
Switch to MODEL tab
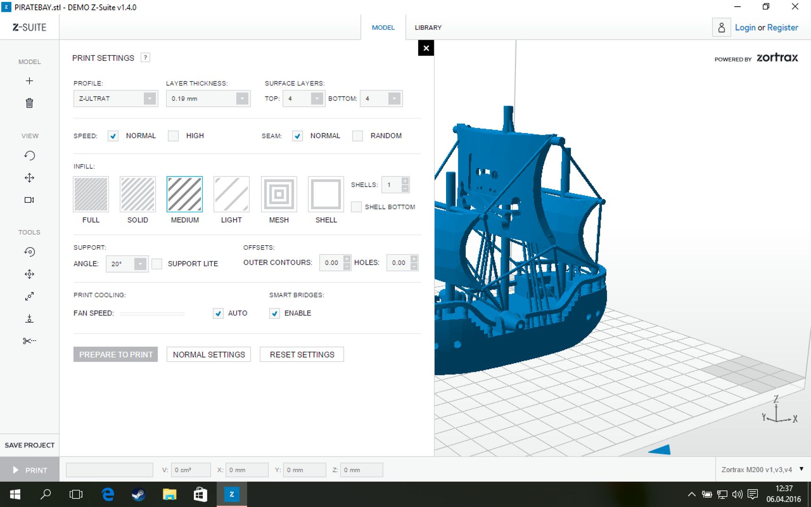click(x=383, y=27)
